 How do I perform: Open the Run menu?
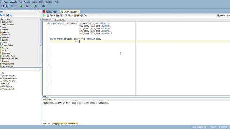pos(20,2)
